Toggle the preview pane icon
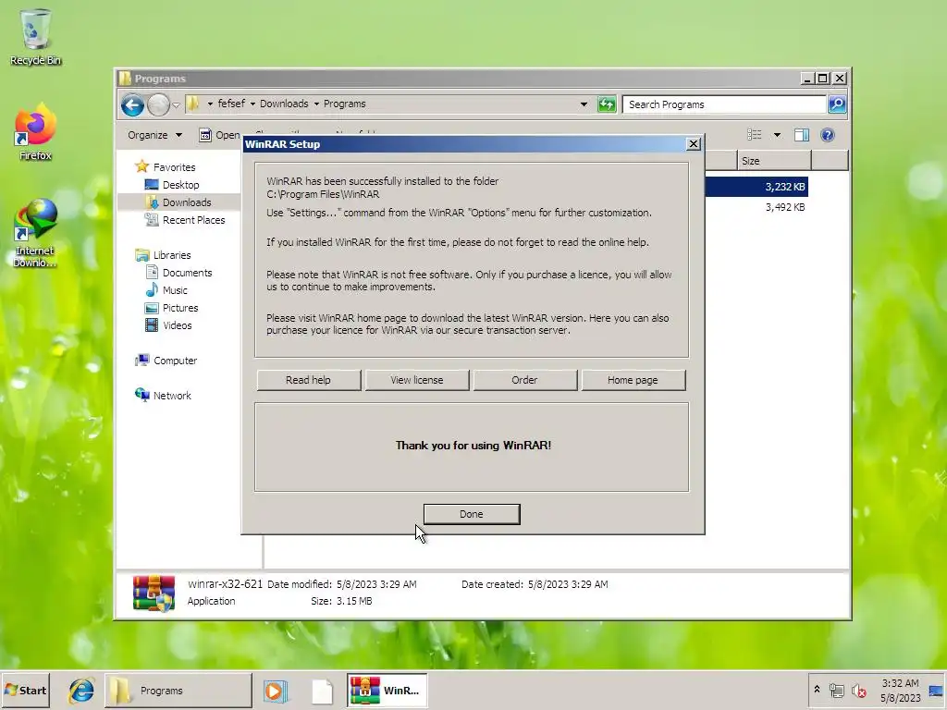Viewport: 947px width, 710px height. (802, 135)
